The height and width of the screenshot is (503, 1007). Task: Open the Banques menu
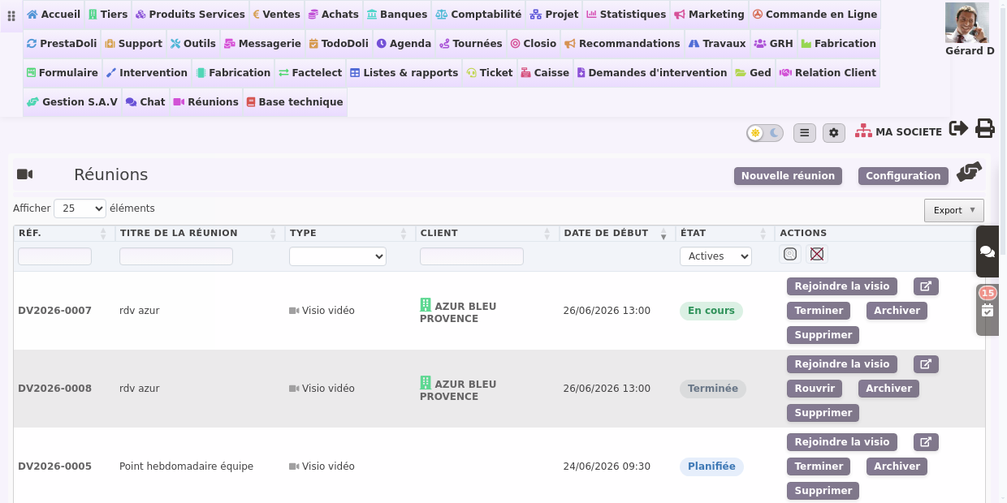pos(397,15)
